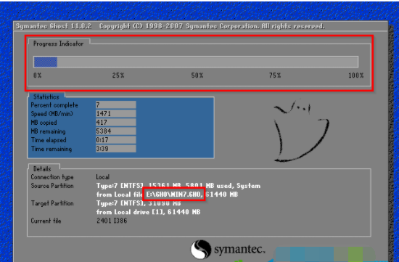This screenshot has width=399, height=262.
Task: Click the Symantec yin-yang logo icon
Action: (201, 249)
